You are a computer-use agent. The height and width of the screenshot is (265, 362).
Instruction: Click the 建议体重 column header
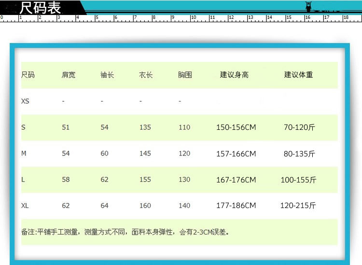tap(298, 75)
